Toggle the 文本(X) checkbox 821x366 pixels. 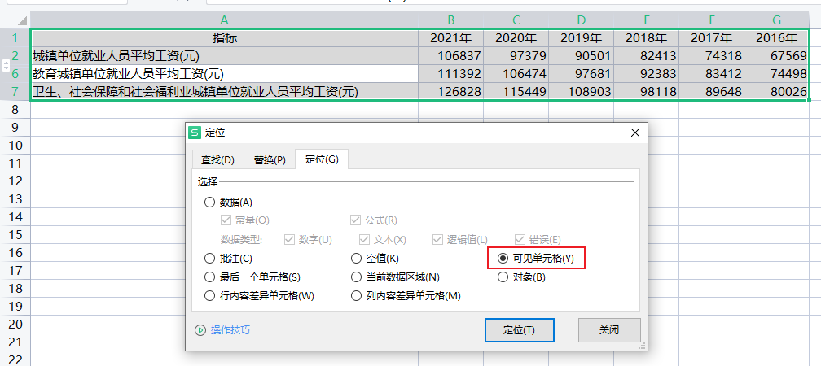point(364,239)
